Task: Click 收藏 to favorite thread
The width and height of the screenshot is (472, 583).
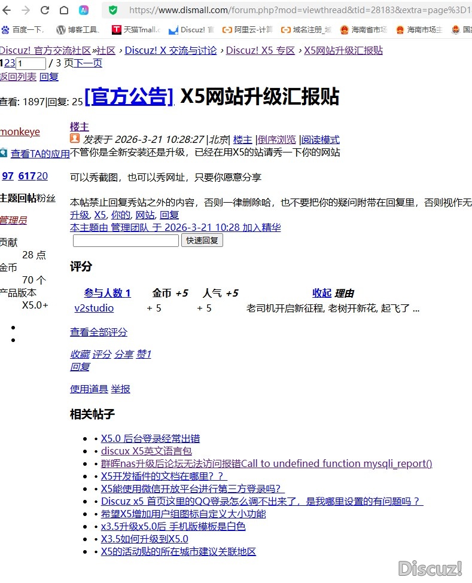Action: (80, 355)
